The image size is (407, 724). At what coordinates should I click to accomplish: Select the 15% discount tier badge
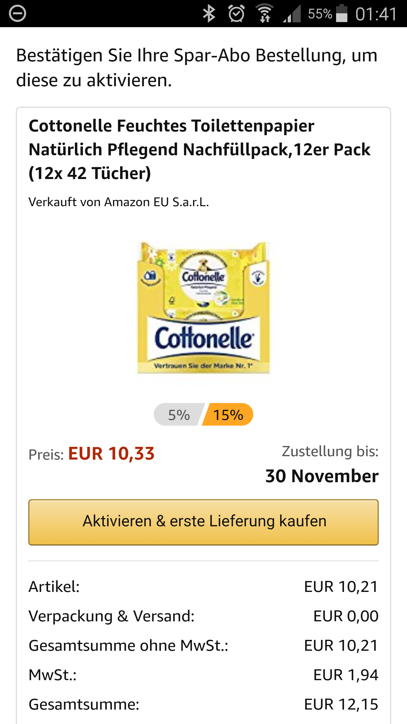(x=228, y=415)
